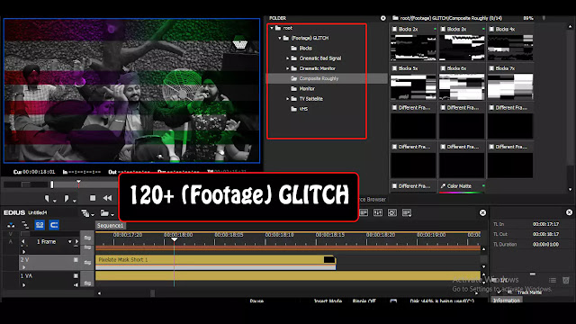
Task: Expand the Cinematic Monitor folder
Action: tap(288, 68)
